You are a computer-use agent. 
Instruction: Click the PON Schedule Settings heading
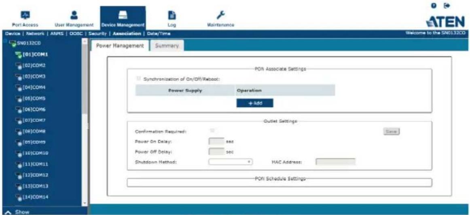[280, 179]
